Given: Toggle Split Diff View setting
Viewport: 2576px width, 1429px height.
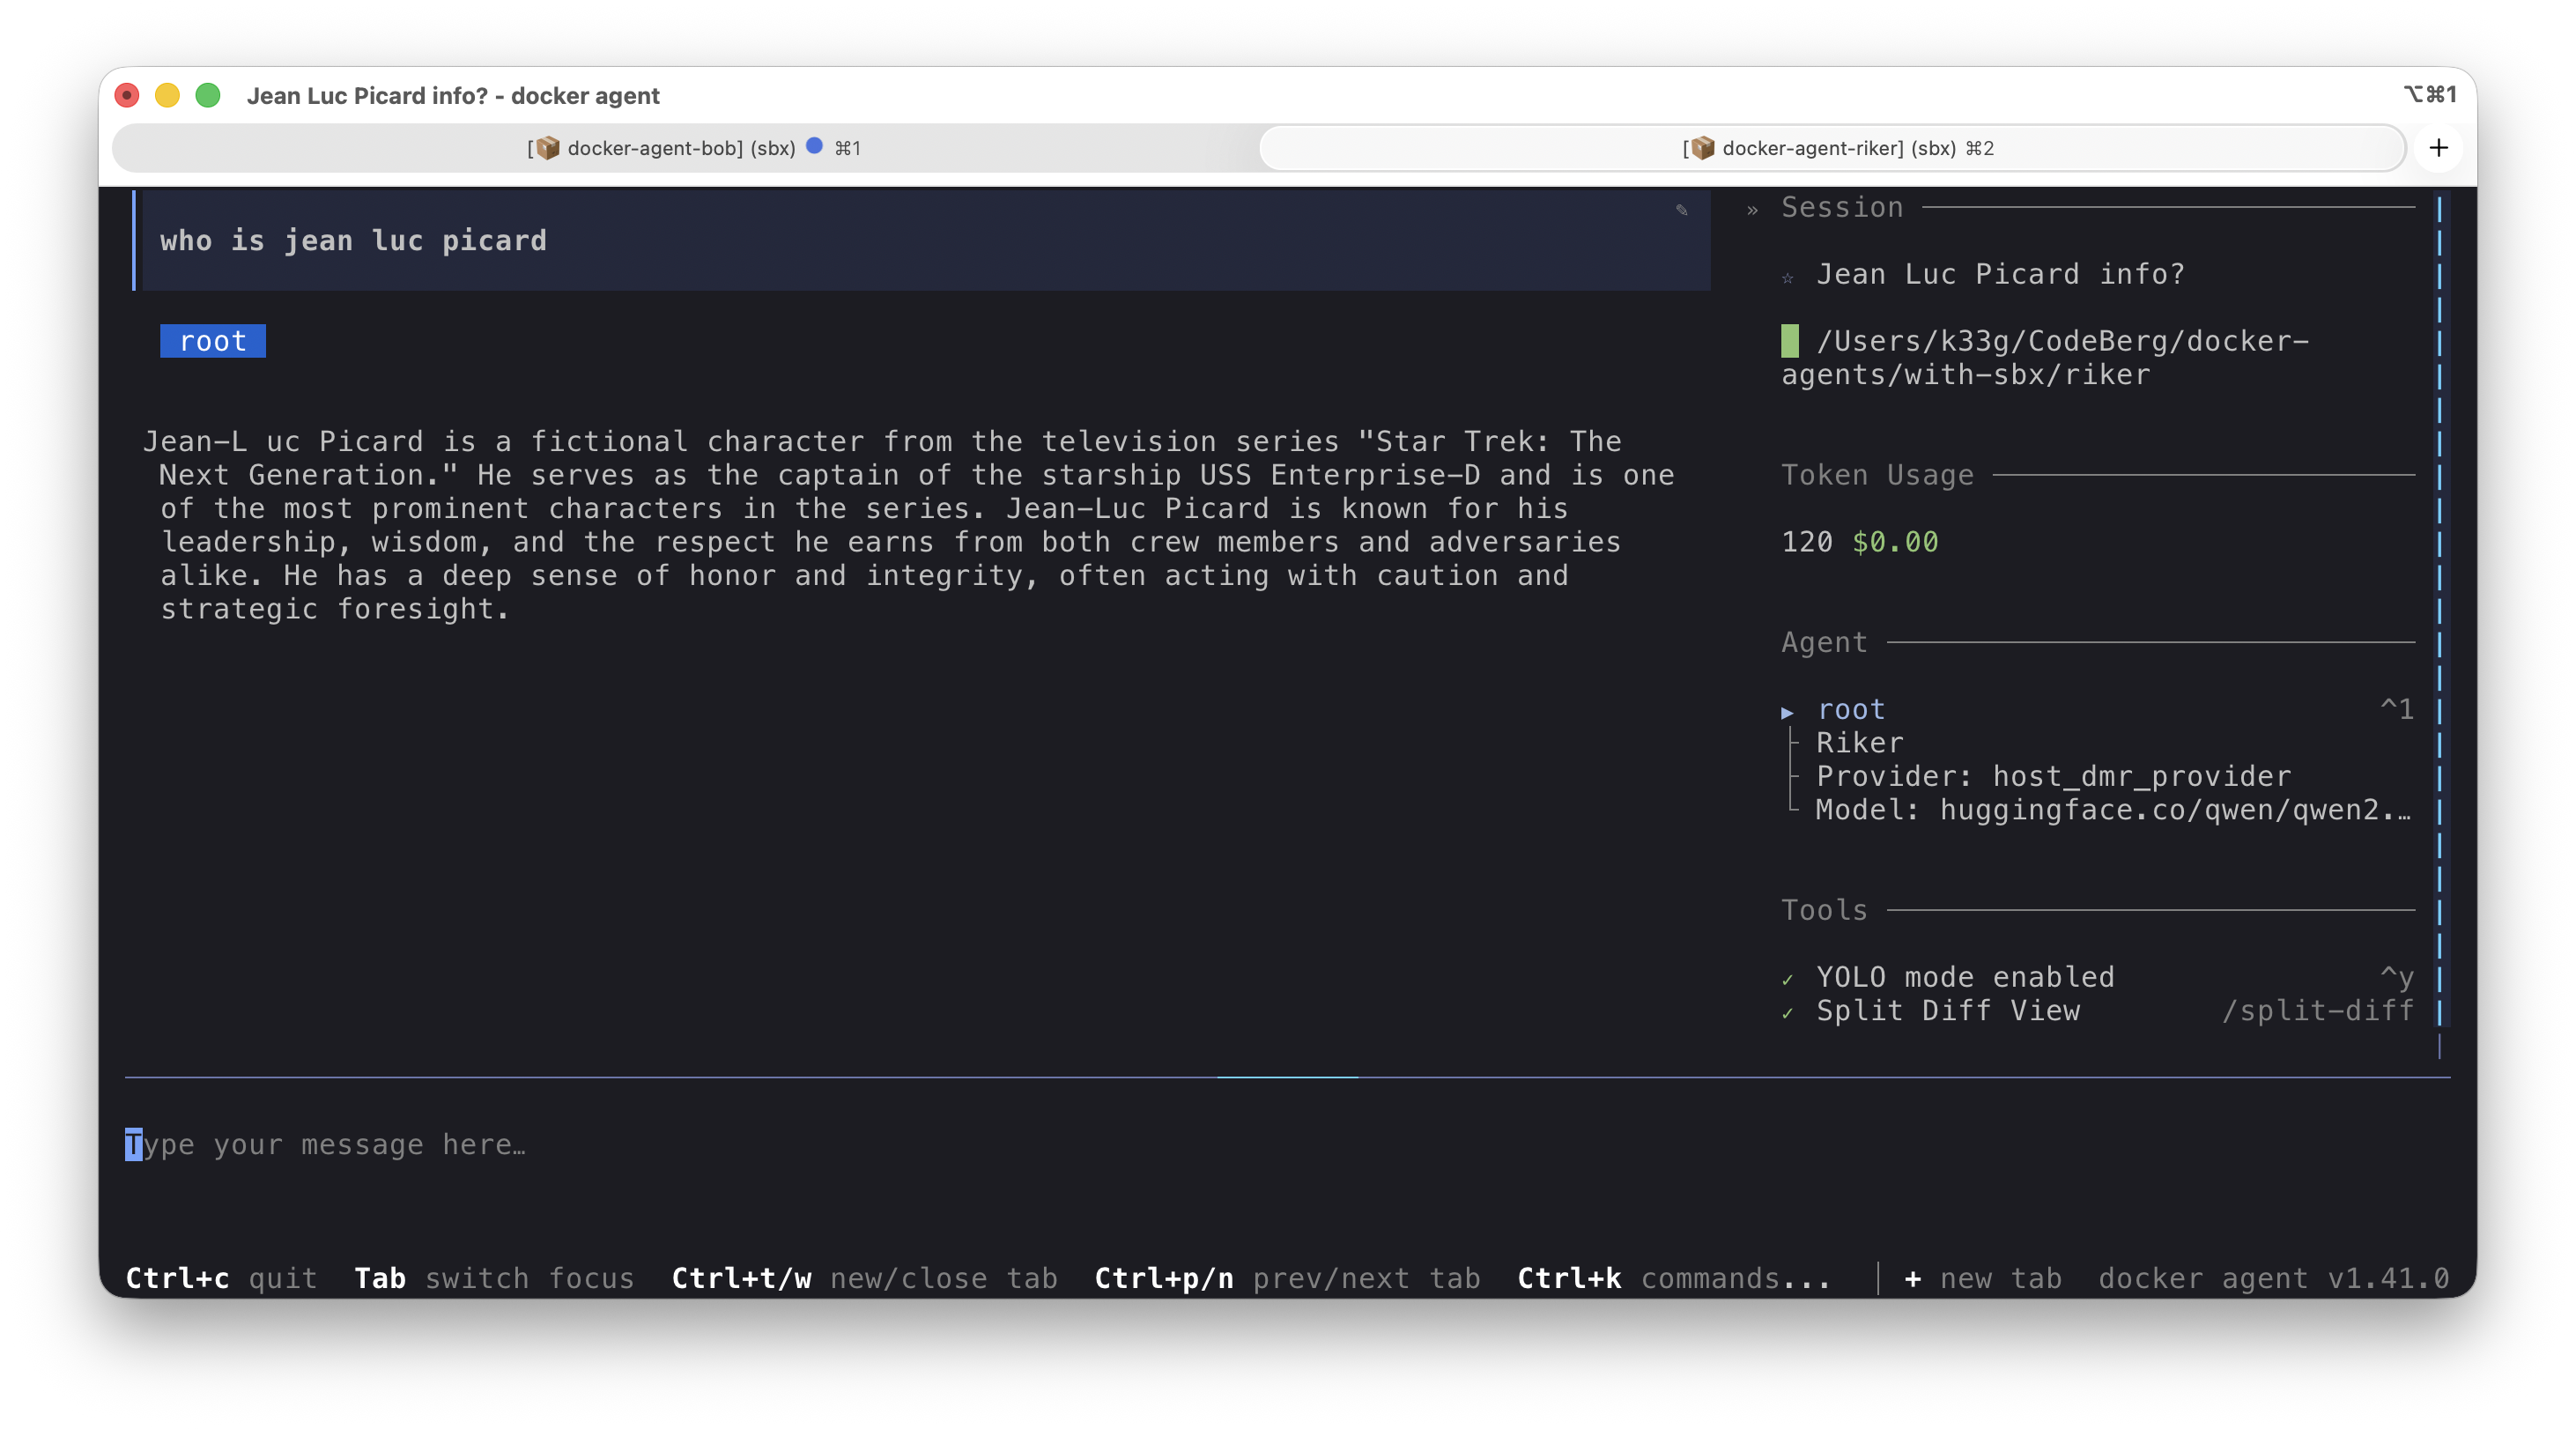Looking at the screenshot, I should point(1947,1011).
